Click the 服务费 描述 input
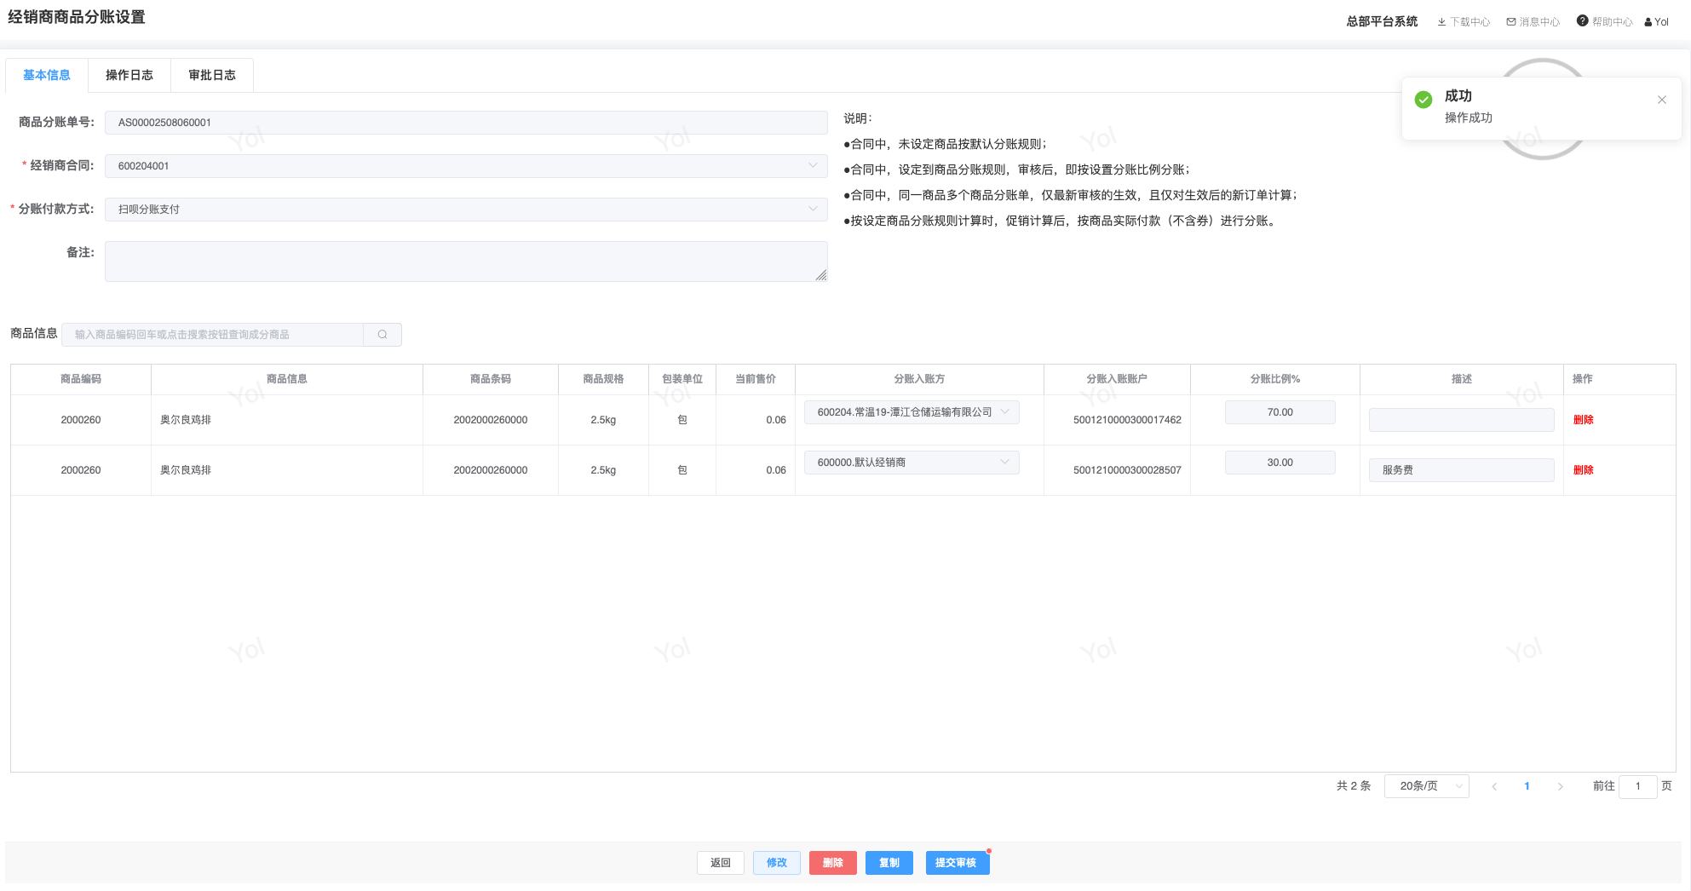 (x=1461, y=470)
